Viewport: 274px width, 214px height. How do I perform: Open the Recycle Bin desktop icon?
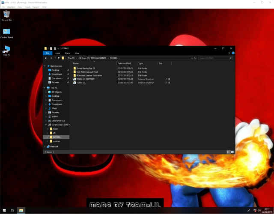point(6,15)
